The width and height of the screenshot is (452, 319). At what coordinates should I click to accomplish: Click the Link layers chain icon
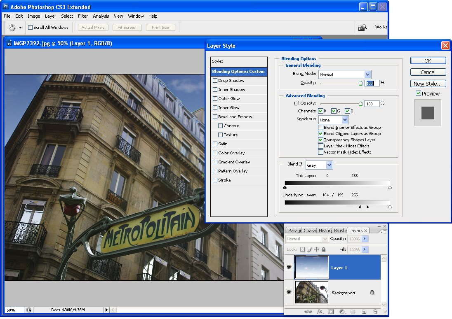tap(308, 312)
